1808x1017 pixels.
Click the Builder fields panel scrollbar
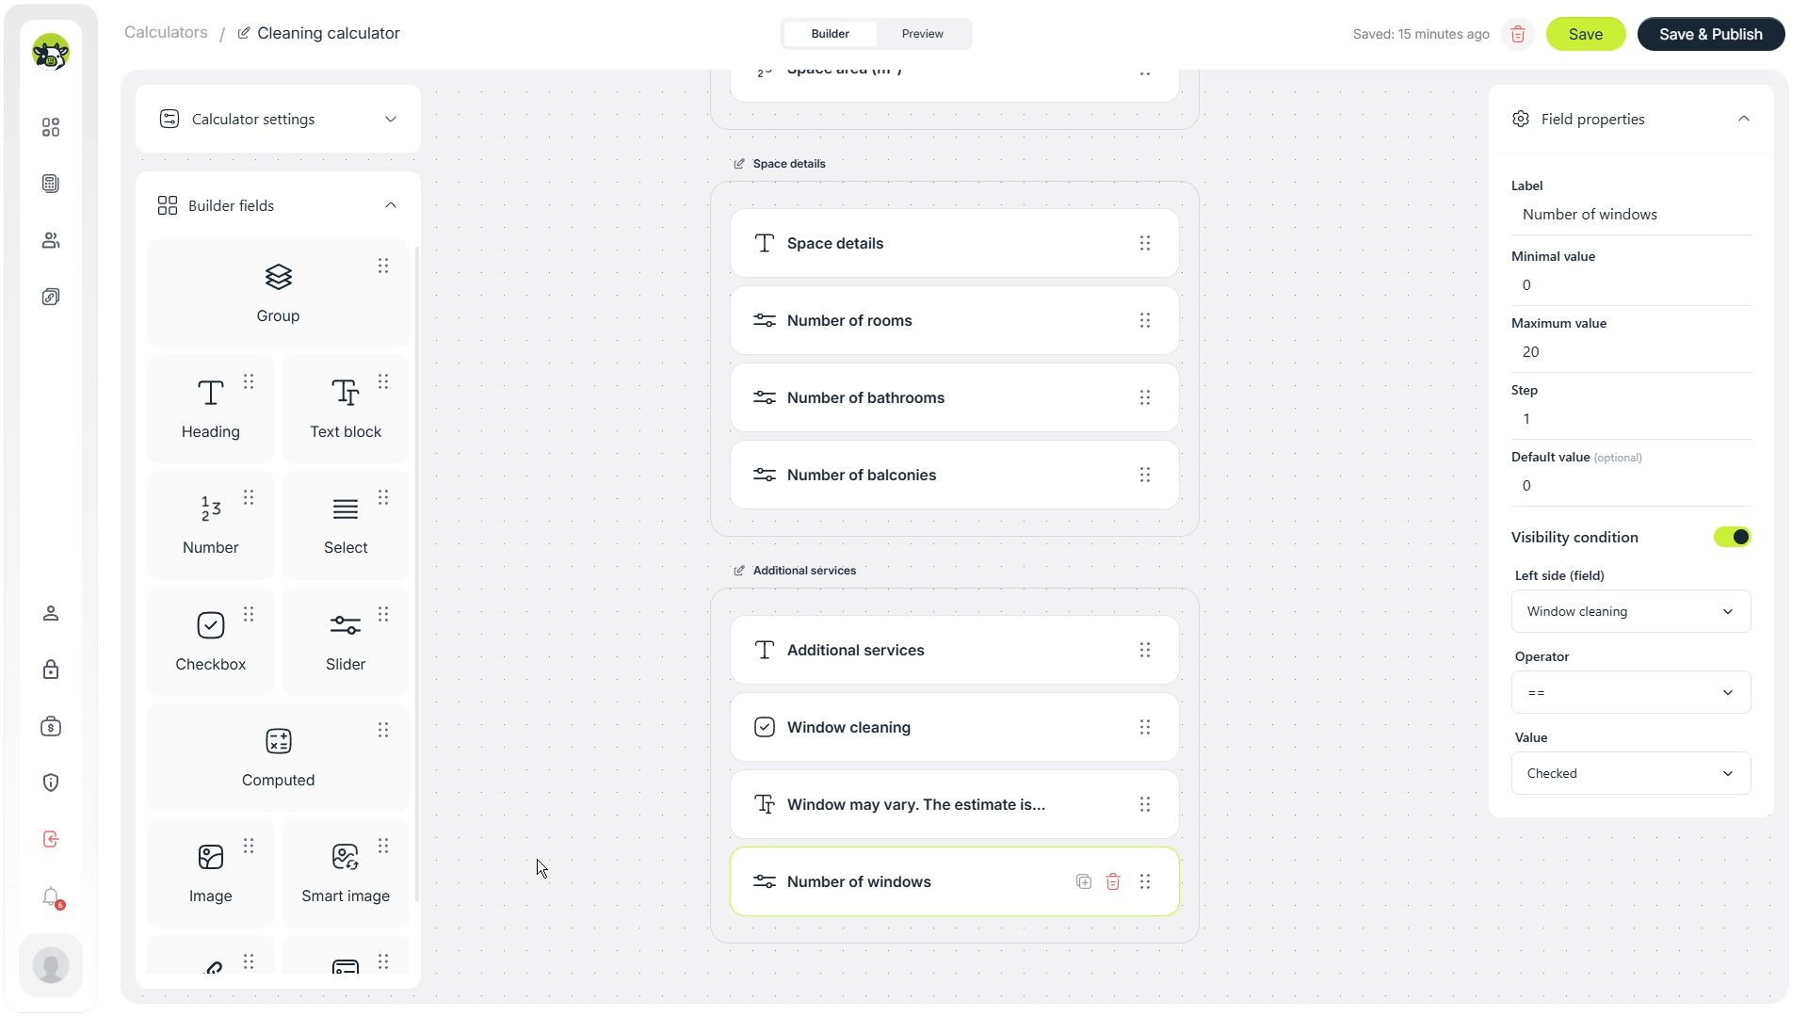(x=416, y=574)
